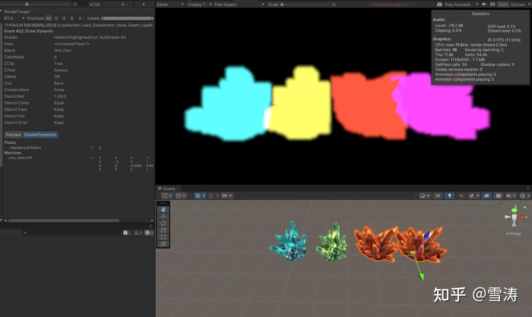
Task: Toggle 2D mode in Scene view
Action: pos(438,196)
